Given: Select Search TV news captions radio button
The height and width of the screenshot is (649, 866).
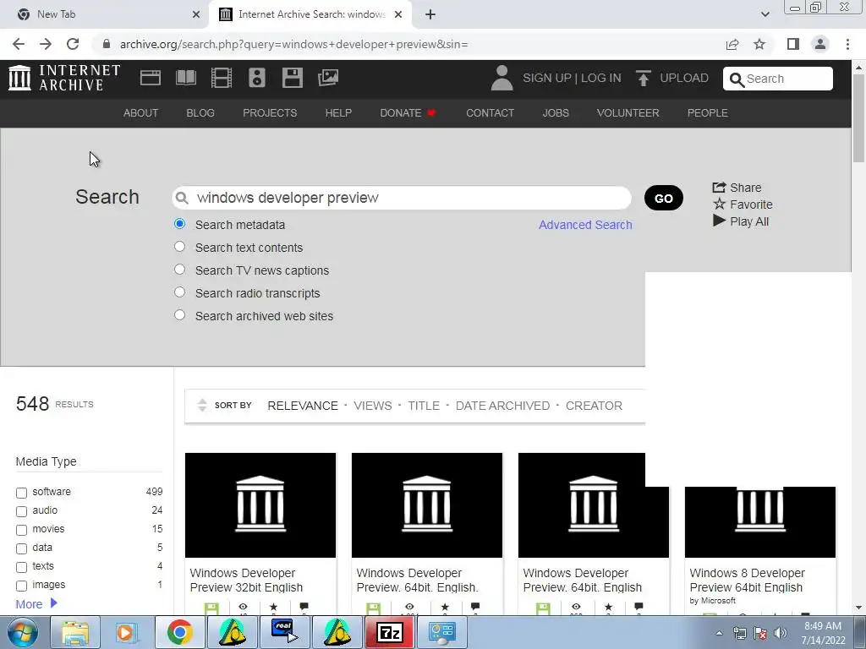Looking at the screenshot, I should (x=179, y=270).
